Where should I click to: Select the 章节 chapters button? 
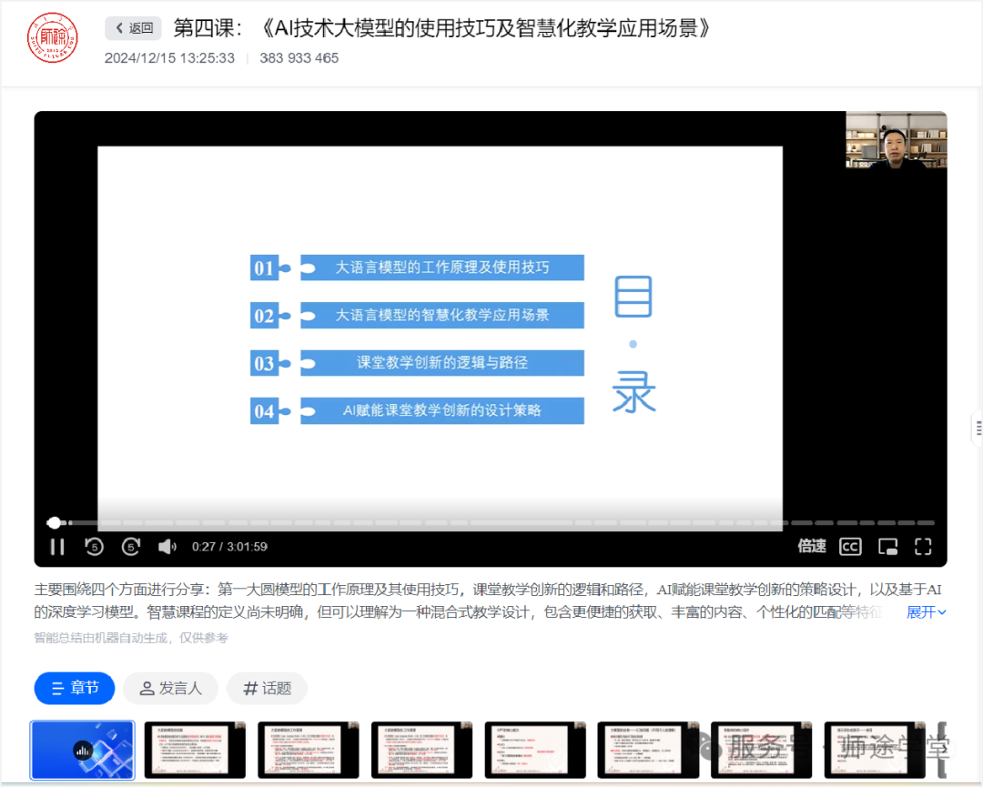point(74,689)
